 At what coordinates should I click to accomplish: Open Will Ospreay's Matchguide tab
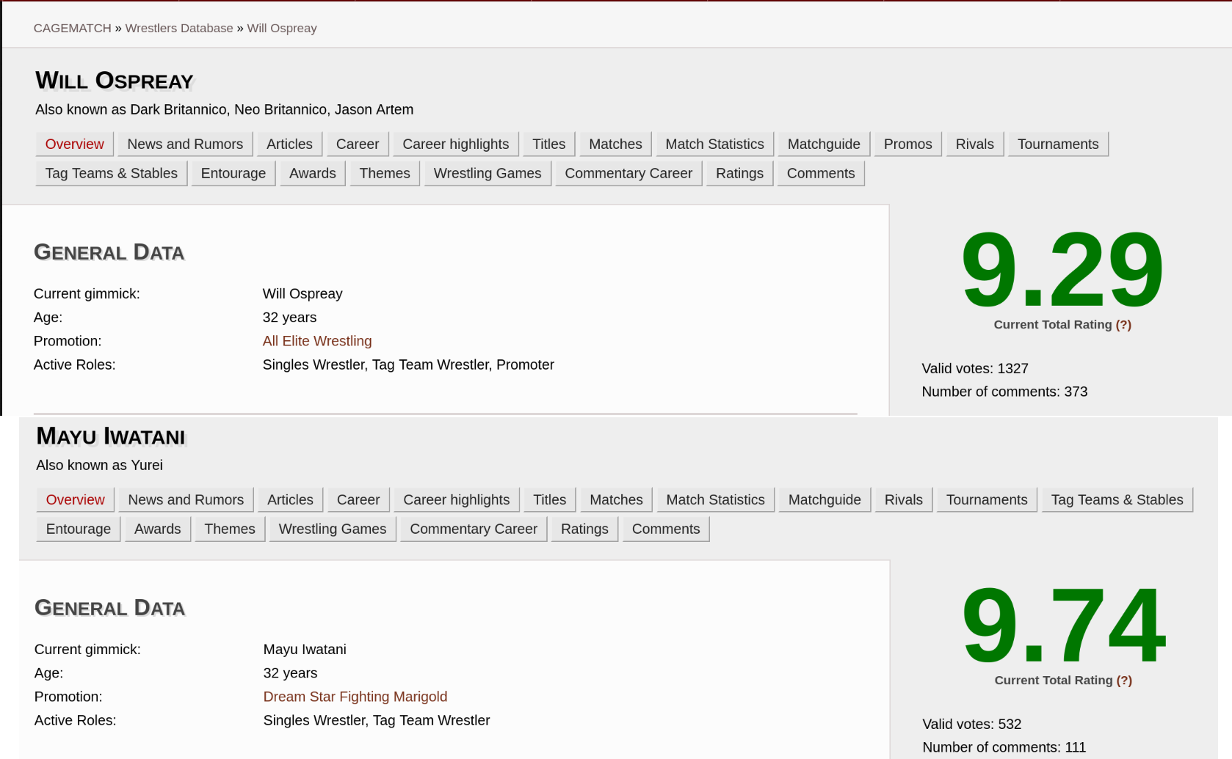coord(824,144)
